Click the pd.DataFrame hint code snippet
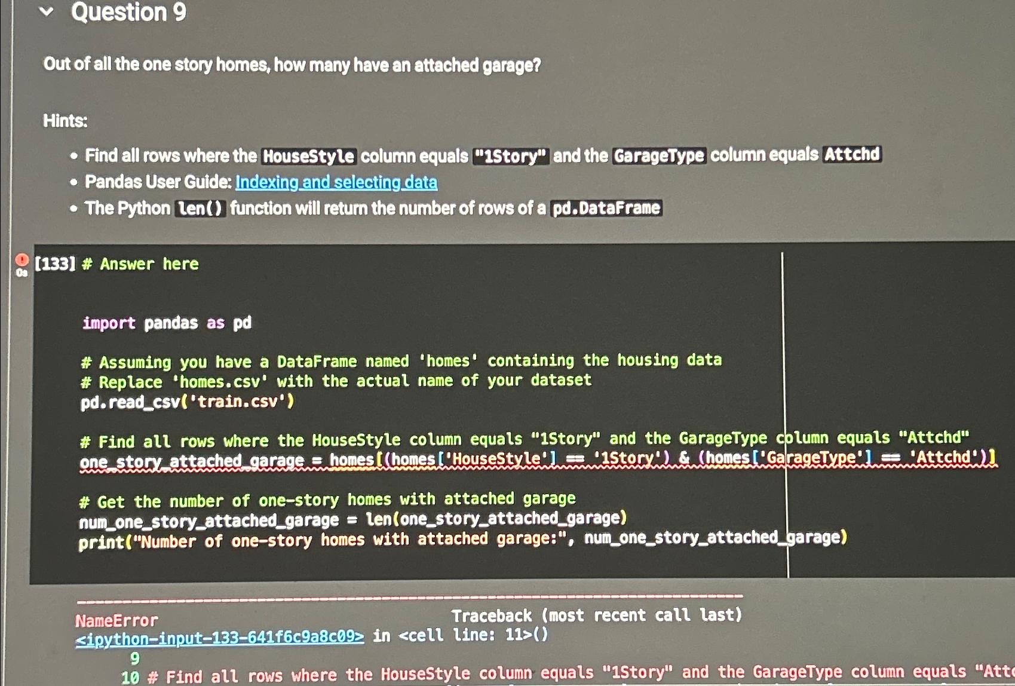This screenshot has width=1015, height=686. pyautogui.click(x=605, y=209)
